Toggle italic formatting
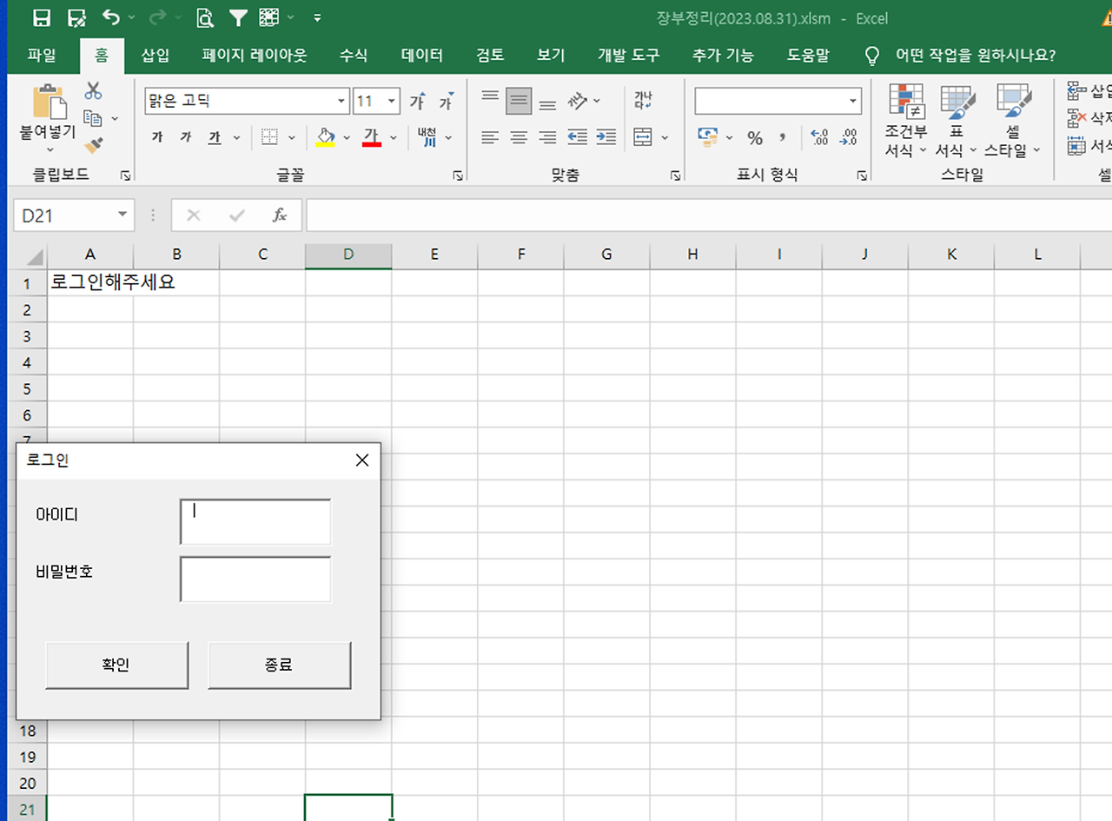The width and height of the screenshot is (1112, 821). point(186,137)
